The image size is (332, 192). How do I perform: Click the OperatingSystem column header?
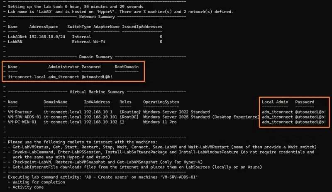coord(161,102)
